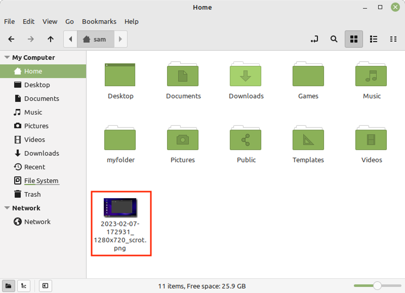Select the Downloads folder icon
405x293 pixels.
pyautogui.click(x=246, y=74)
